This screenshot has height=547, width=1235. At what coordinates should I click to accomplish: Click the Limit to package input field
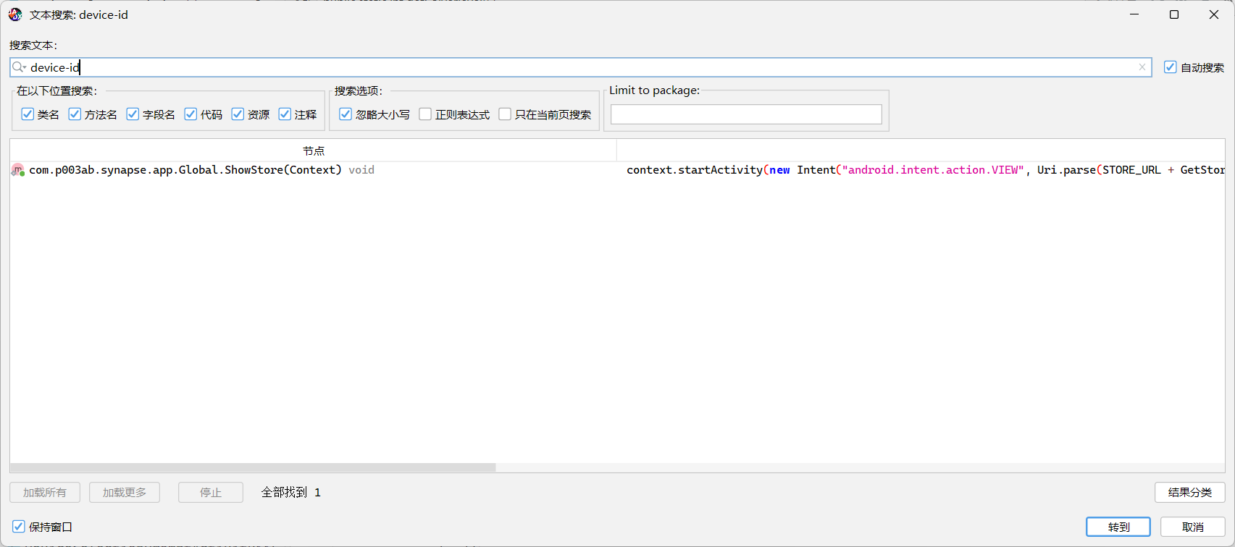tap(746, 114)
